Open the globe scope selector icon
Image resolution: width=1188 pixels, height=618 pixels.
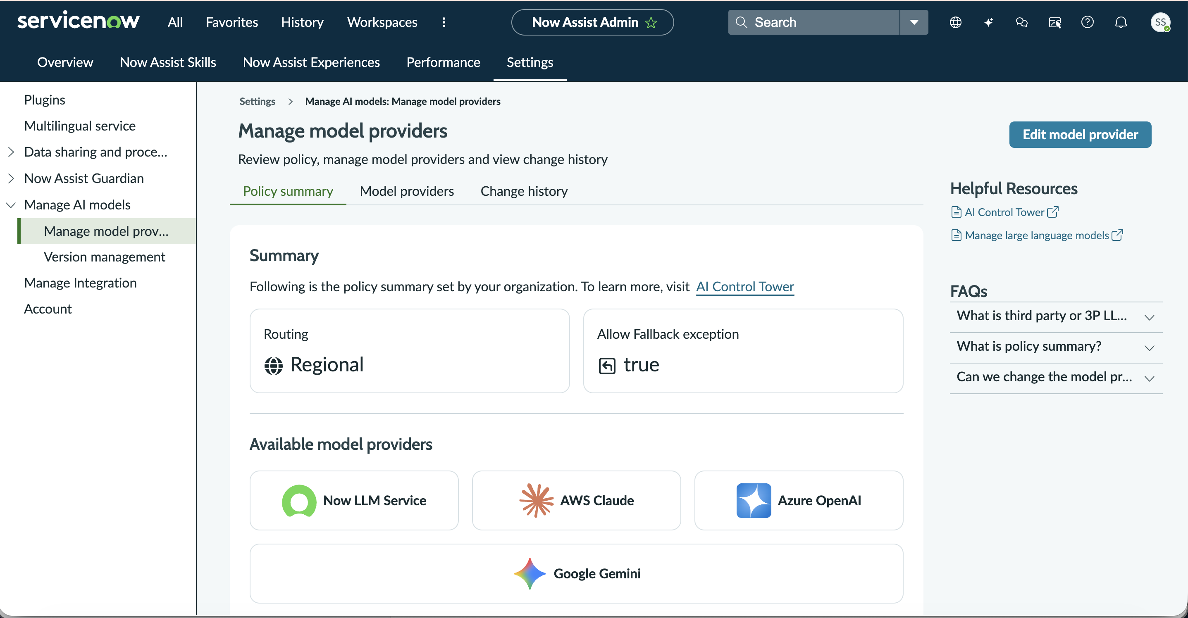click(x=956, y=22)
